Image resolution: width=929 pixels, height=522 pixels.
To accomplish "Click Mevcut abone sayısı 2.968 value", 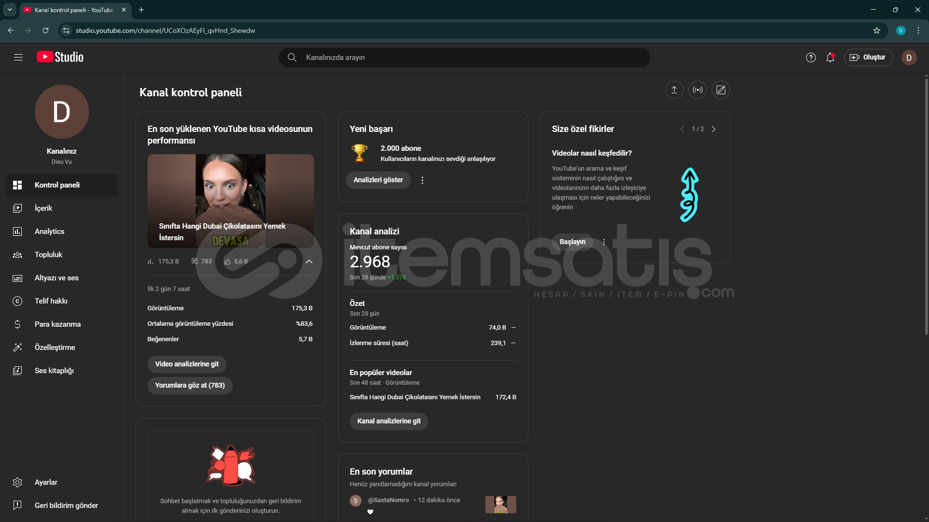I will [x=370, y=262].
